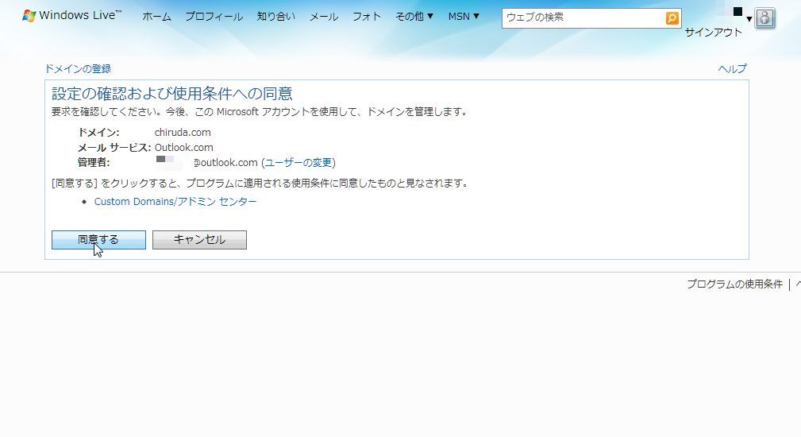801x437 pixels.
Task: Expand the account dropdown arrow near avatar
Action: pos(749,19)
